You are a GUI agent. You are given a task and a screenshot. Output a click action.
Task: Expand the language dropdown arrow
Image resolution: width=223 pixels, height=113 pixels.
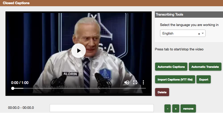[203, 33]
